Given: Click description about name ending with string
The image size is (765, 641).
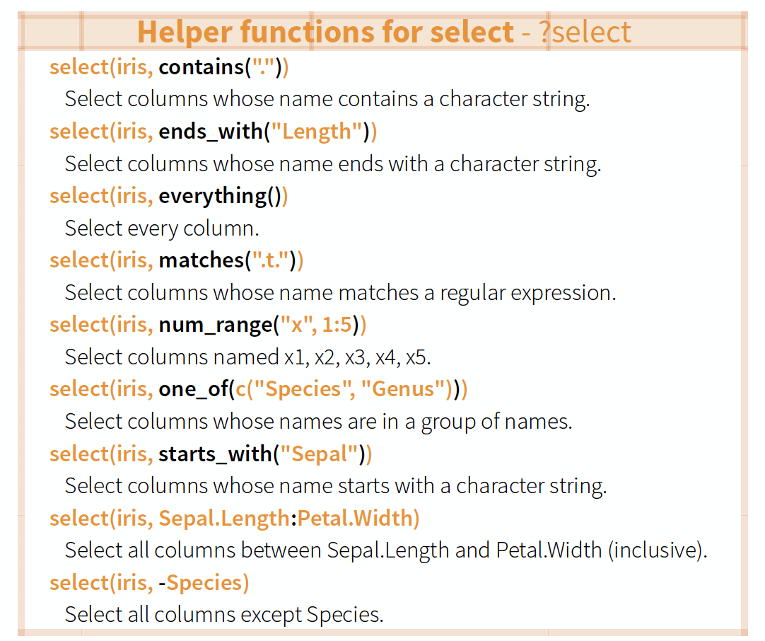Looking at the screenshot, I should pyautogui.click(x=332, y=163).
